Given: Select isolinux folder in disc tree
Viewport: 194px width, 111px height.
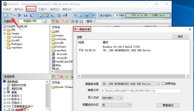Looking at the screenshot, I should coord(17,37).
